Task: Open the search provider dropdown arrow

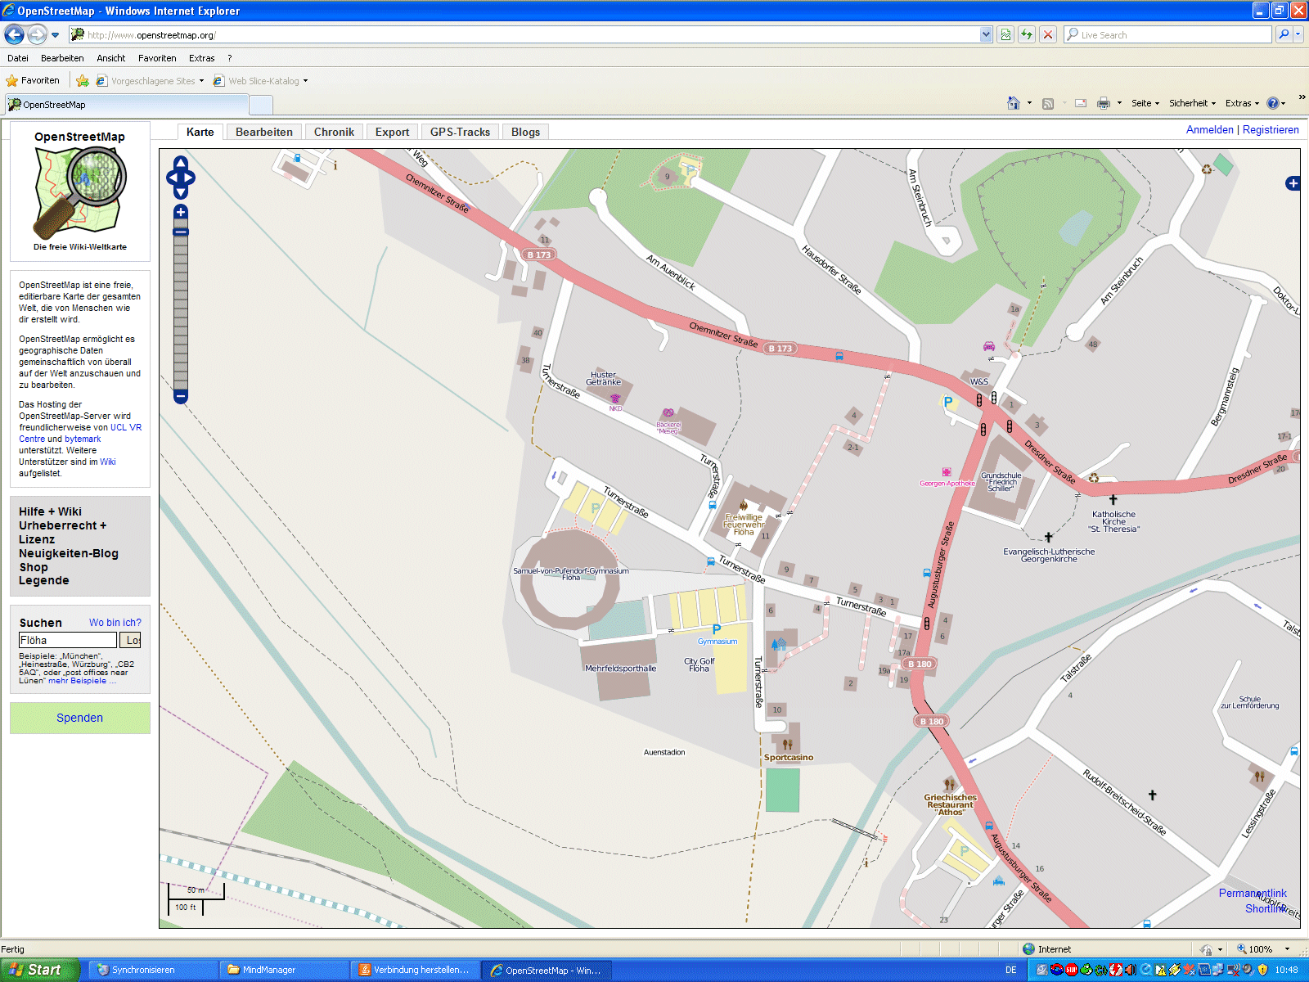Action: (x=1298, y=34)
